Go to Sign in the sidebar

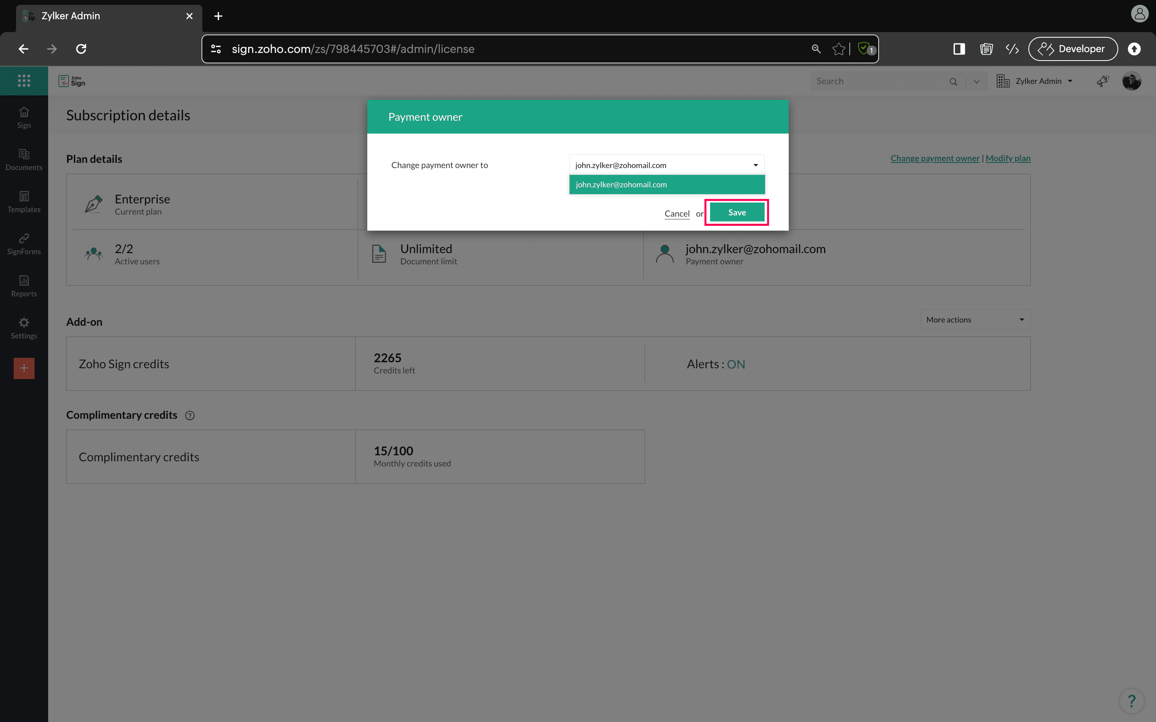[24, 118]
